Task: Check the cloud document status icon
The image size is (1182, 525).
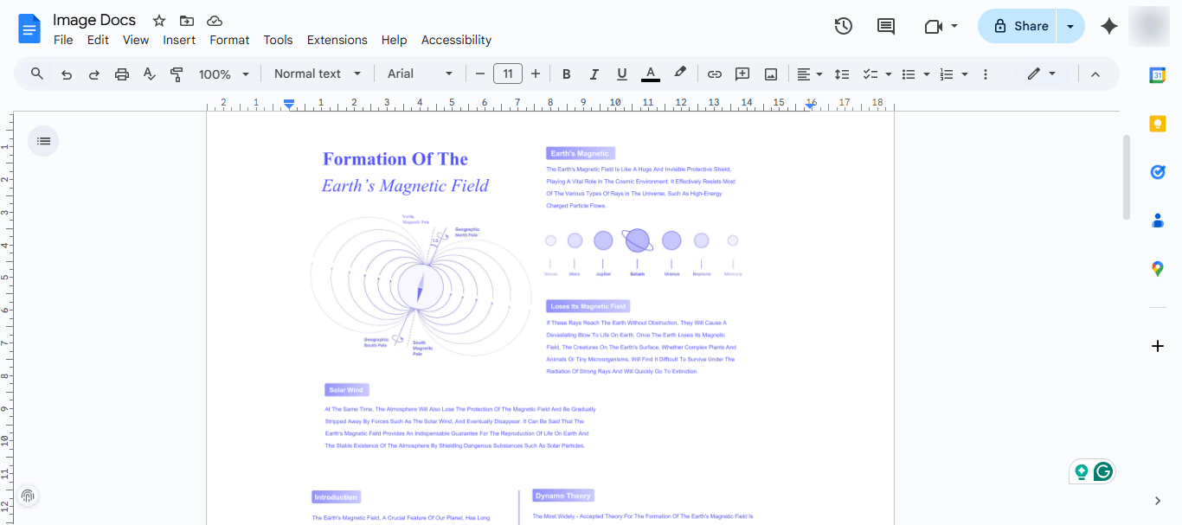Action: click(x=215, y=21)
